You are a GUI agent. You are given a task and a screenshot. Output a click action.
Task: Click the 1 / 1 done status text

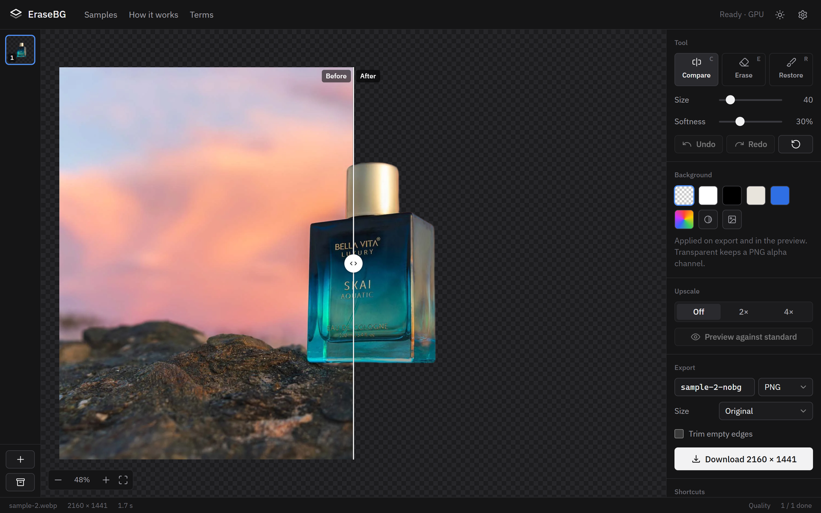pos(796,506)
